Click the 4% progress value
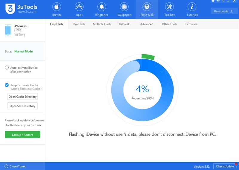239x170 pixels. click(143, 89)
